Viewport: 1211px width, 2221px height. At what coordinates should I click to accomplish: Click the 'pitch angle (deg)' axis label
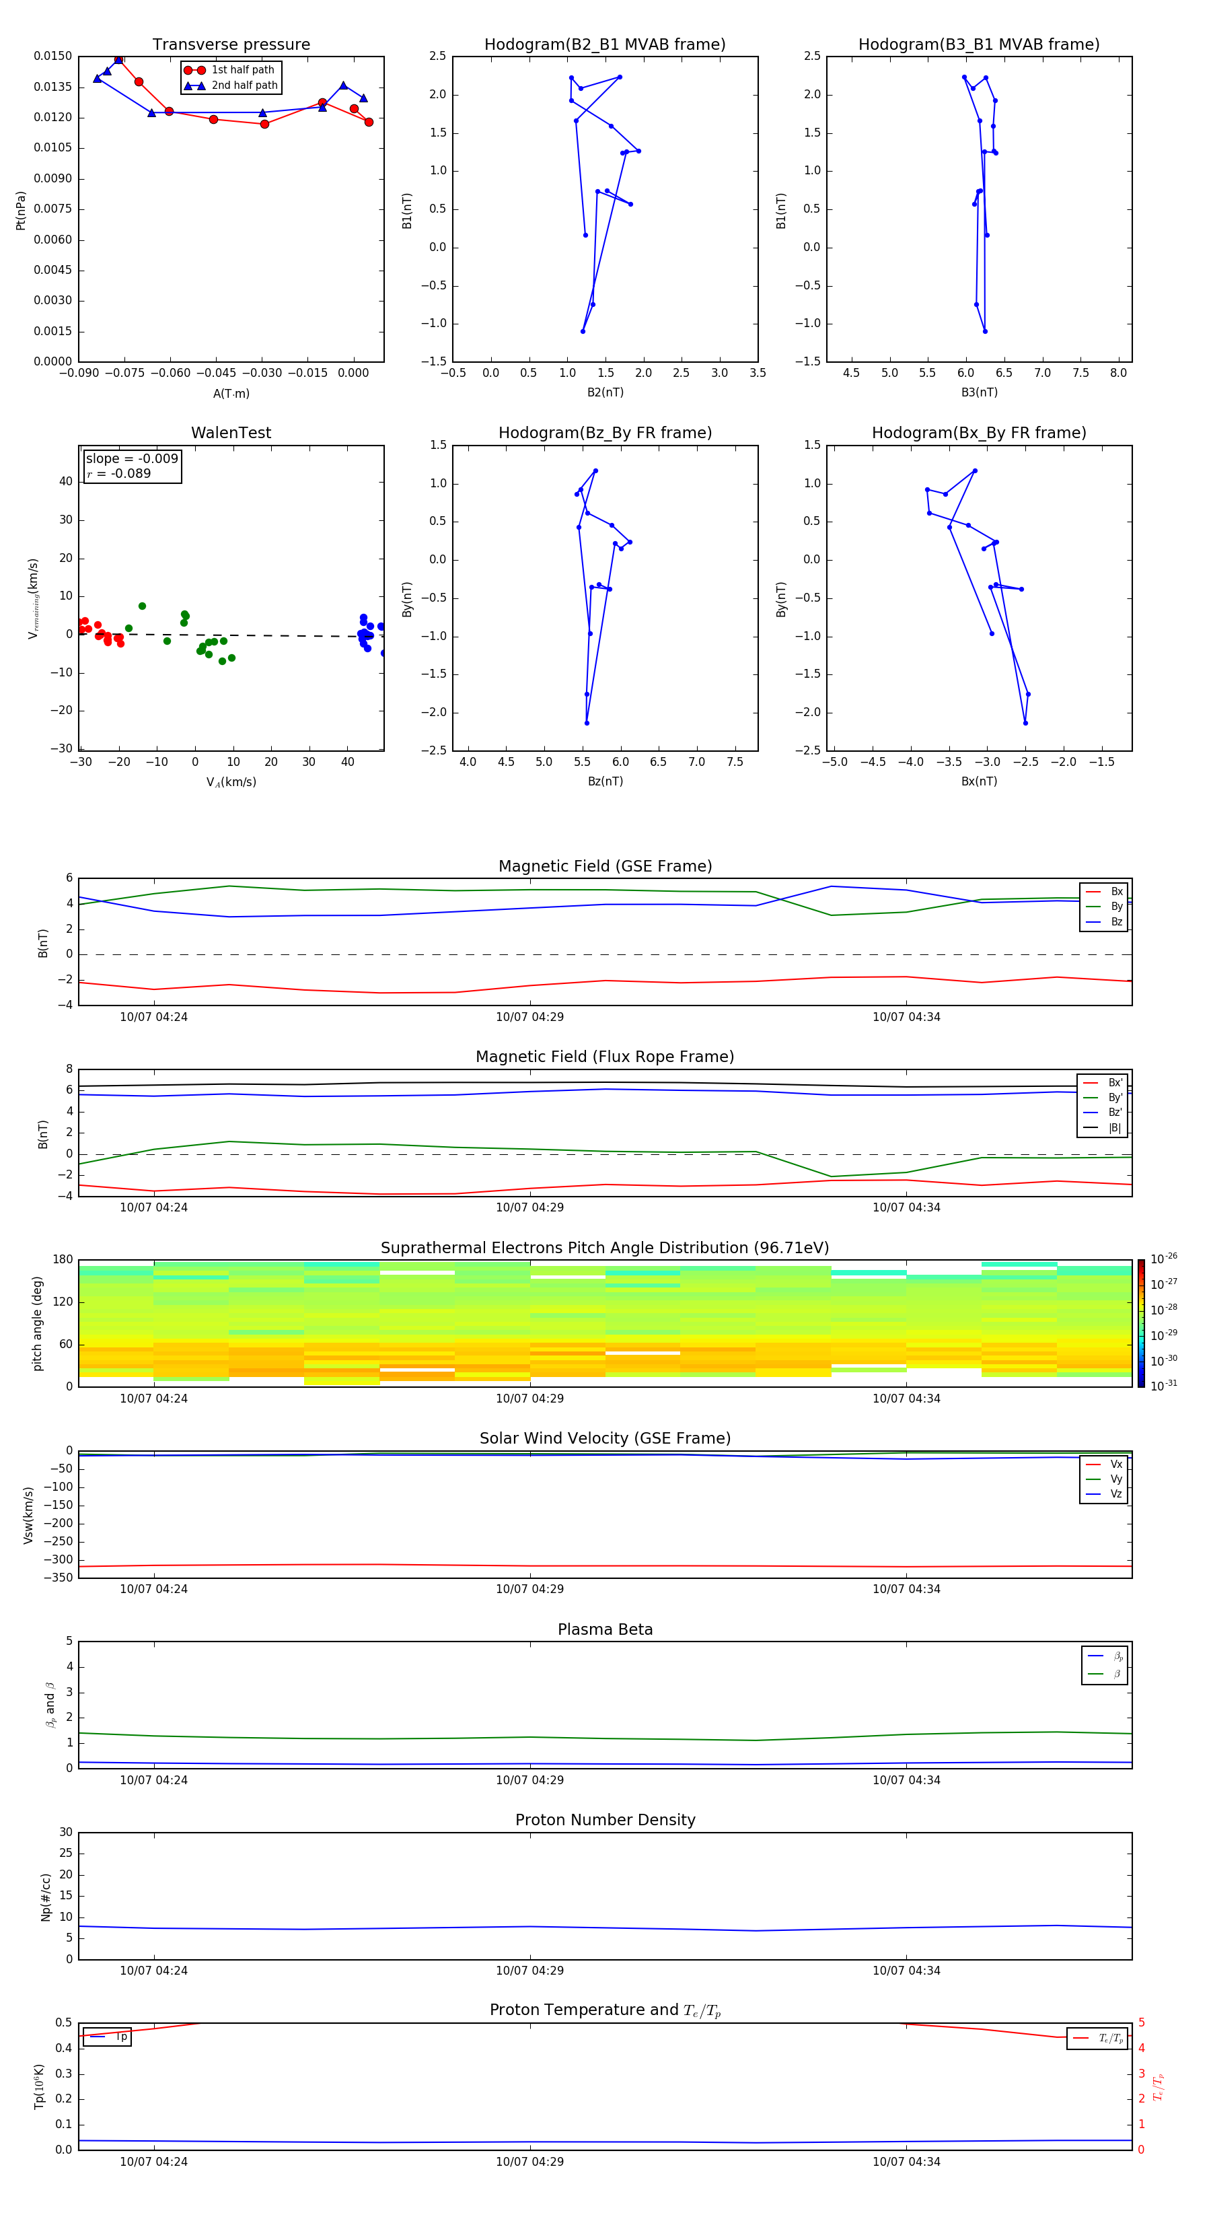(x=37, y=1323)
